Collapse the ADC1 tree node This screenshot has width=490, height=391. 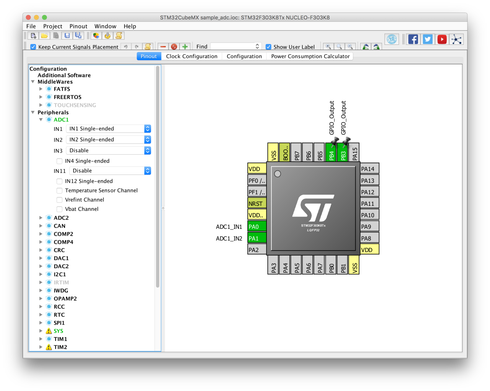tap(41, 120)
